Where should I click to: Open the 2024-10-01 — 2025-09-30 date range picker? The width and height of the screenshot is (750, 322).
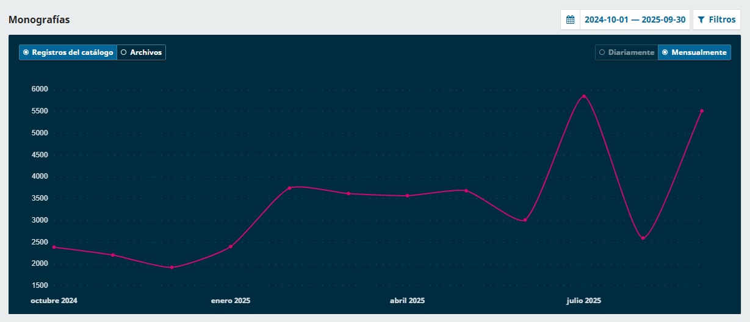point(635,20)
